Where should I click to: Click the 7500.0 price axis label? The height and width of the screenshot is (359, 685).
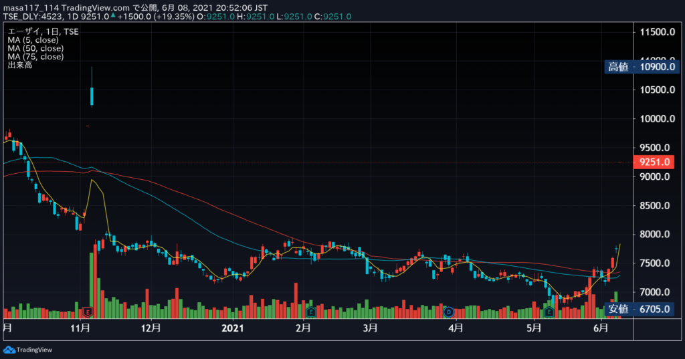[654, 263]
